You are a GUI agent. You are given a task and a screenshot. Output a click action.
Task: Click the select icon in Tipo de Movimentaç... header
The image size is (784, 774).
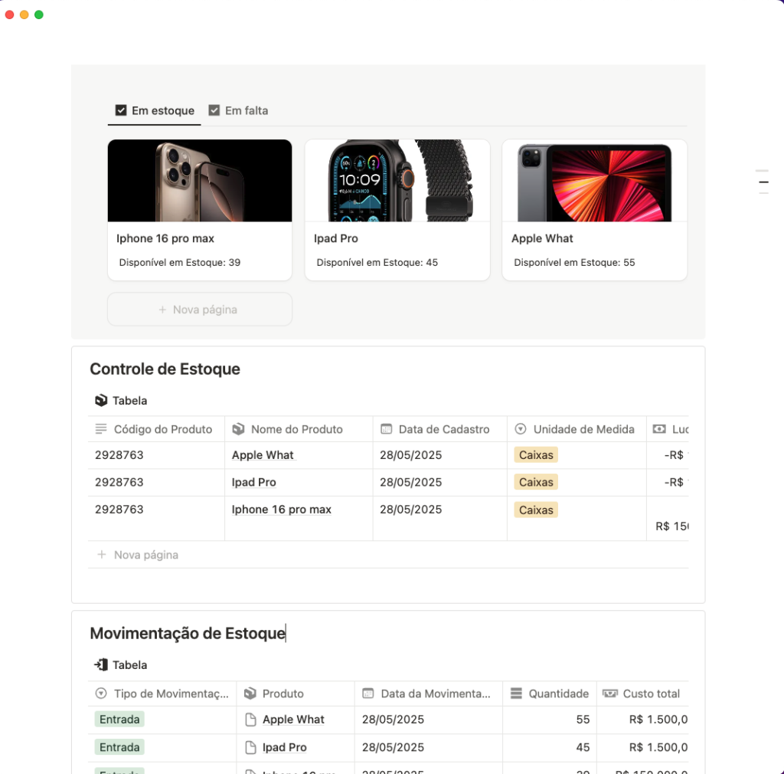coord(101,694)
